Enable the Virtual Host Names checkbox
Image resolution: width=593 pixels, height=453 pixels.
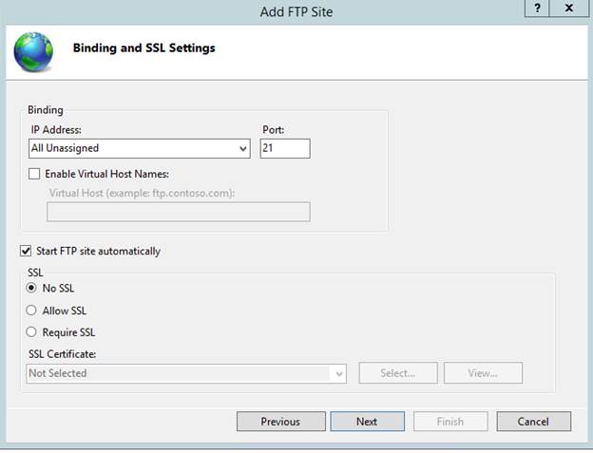tap(35, 174)
